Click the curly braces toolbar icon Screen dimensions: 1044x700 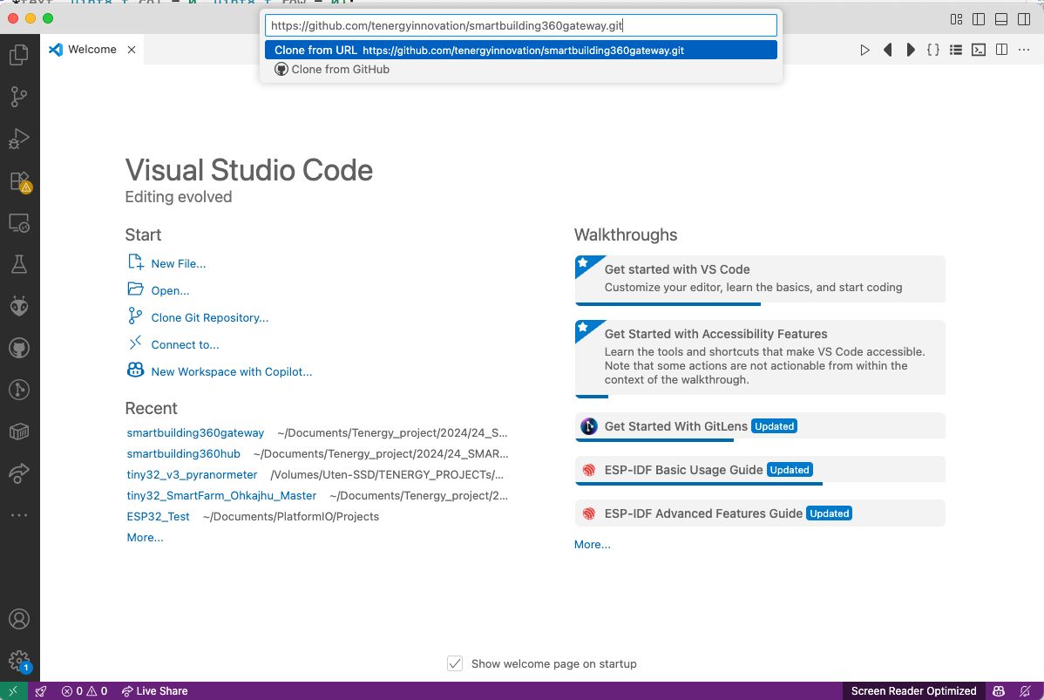click(x=933, y=50)
